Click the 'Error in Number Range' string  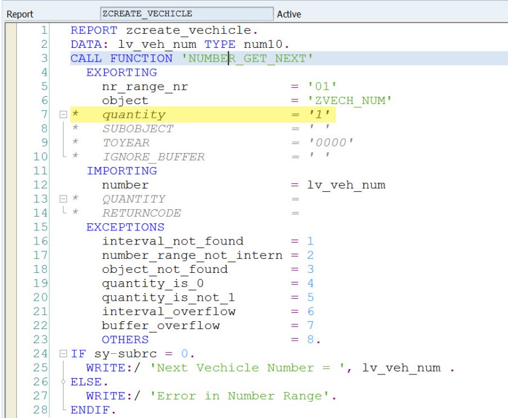click(243, 396)
